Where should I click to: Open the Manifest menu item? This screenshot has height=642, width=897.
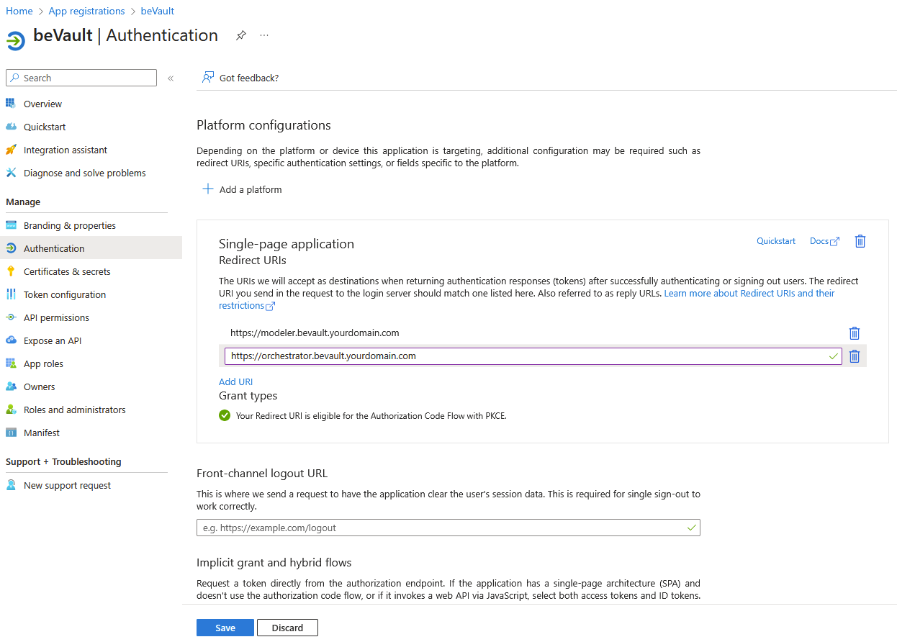click(x=42, y=433)
